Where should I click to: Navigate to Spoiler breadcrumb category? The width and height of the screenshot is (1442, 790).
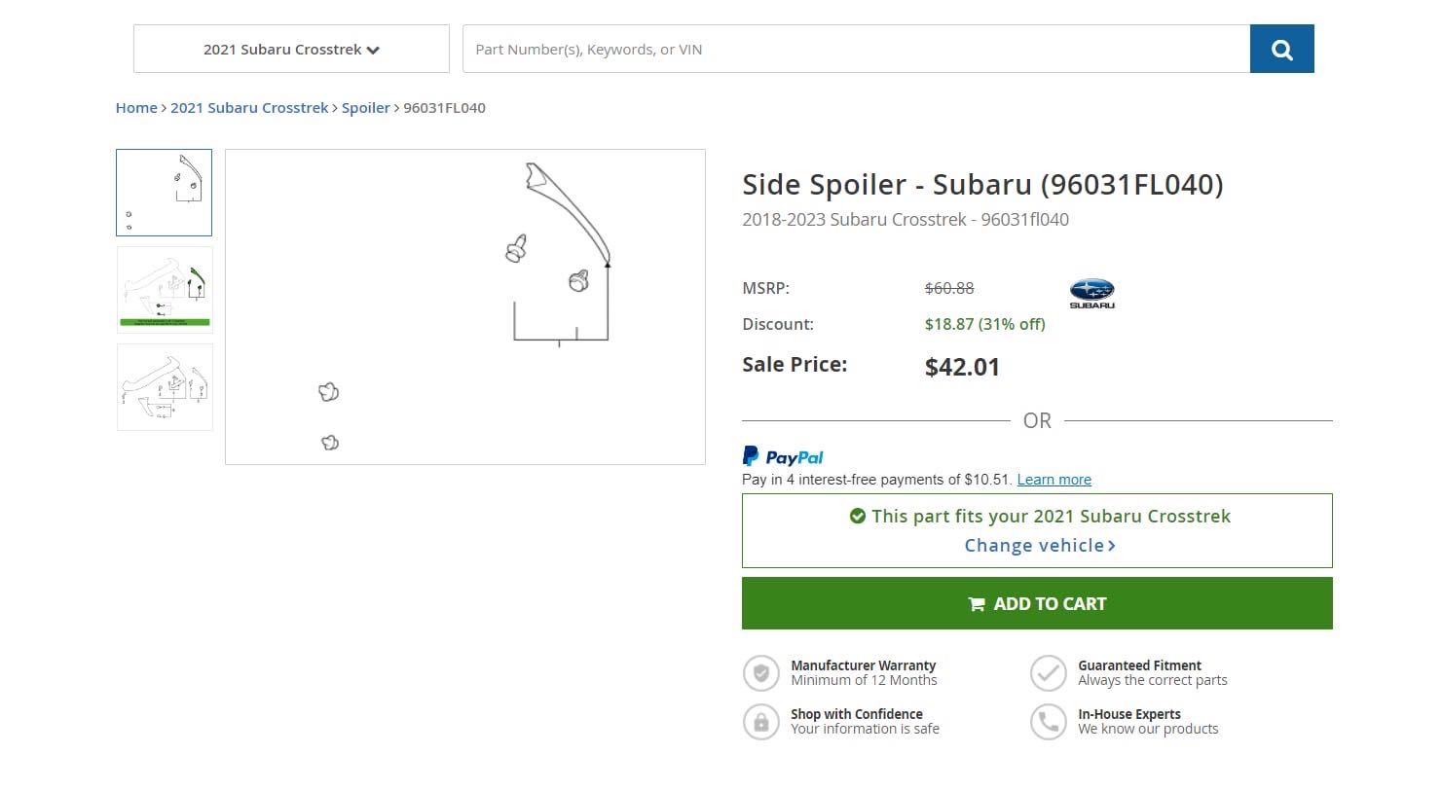tap(366, 108)
